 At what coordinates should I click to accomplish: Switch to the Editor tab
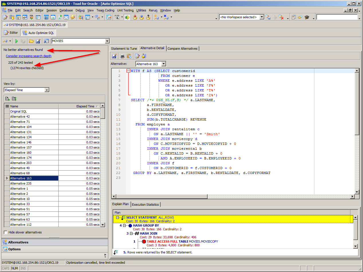[11, 33]
